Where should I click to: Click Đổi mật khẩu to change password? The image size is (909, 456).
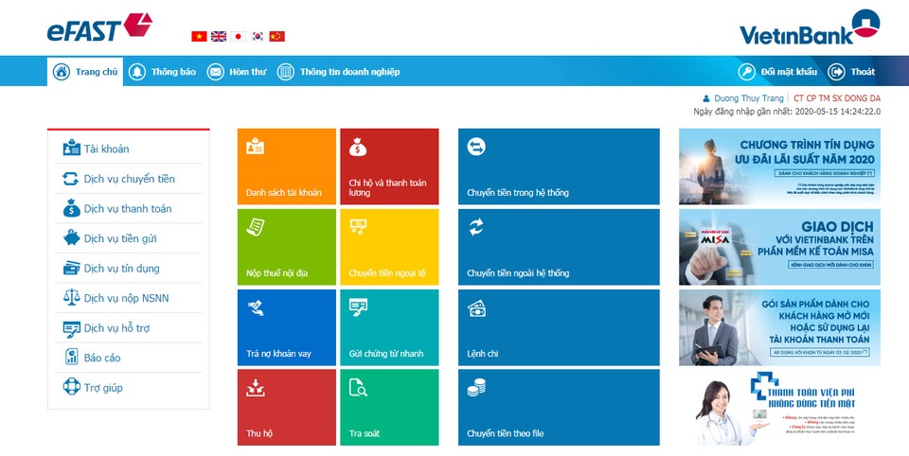click(x=777, y=72)
